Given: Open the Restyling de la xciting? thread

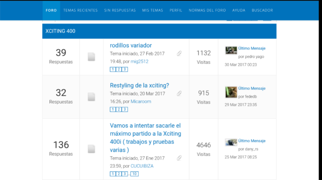Looking at the screenshot, I should click(139, 86).
